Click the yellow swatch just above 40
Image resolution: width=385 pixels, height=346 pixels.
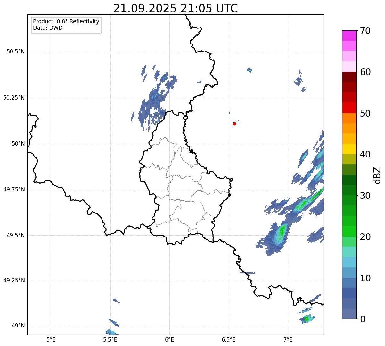pos(349,149)
